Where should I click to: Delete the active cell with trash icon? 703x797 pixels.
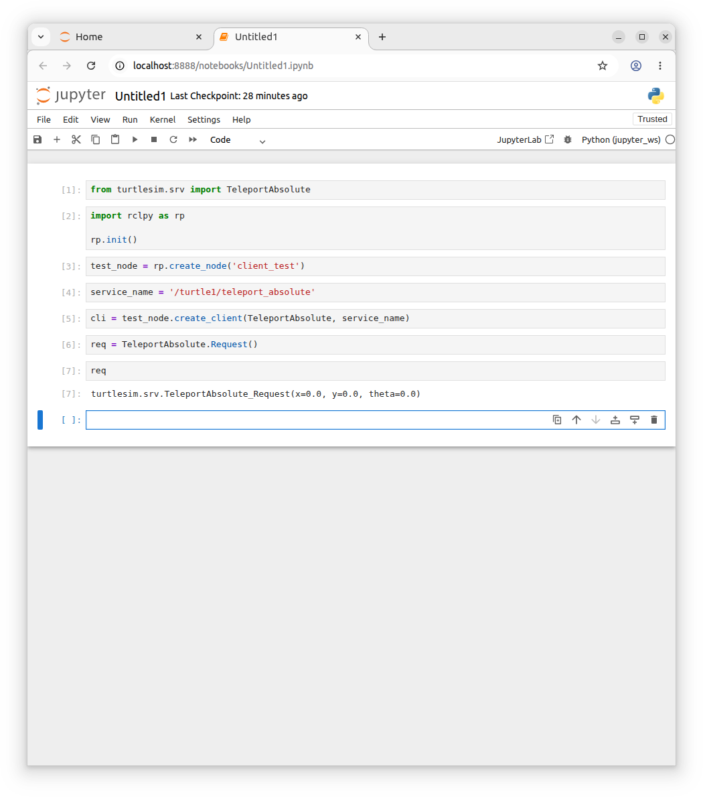(653, 420)
